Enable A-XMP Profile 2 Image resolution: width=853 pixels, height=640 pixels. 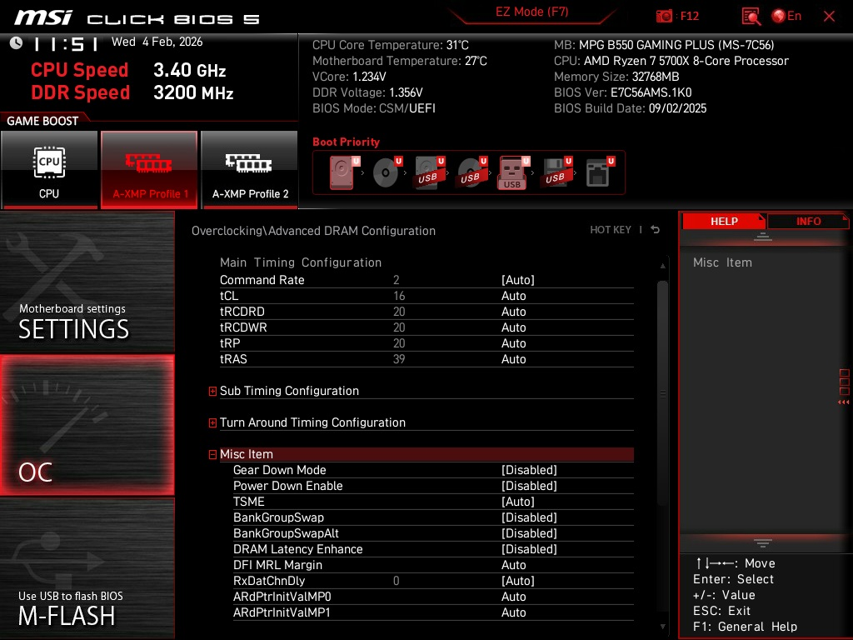(250, 169)
